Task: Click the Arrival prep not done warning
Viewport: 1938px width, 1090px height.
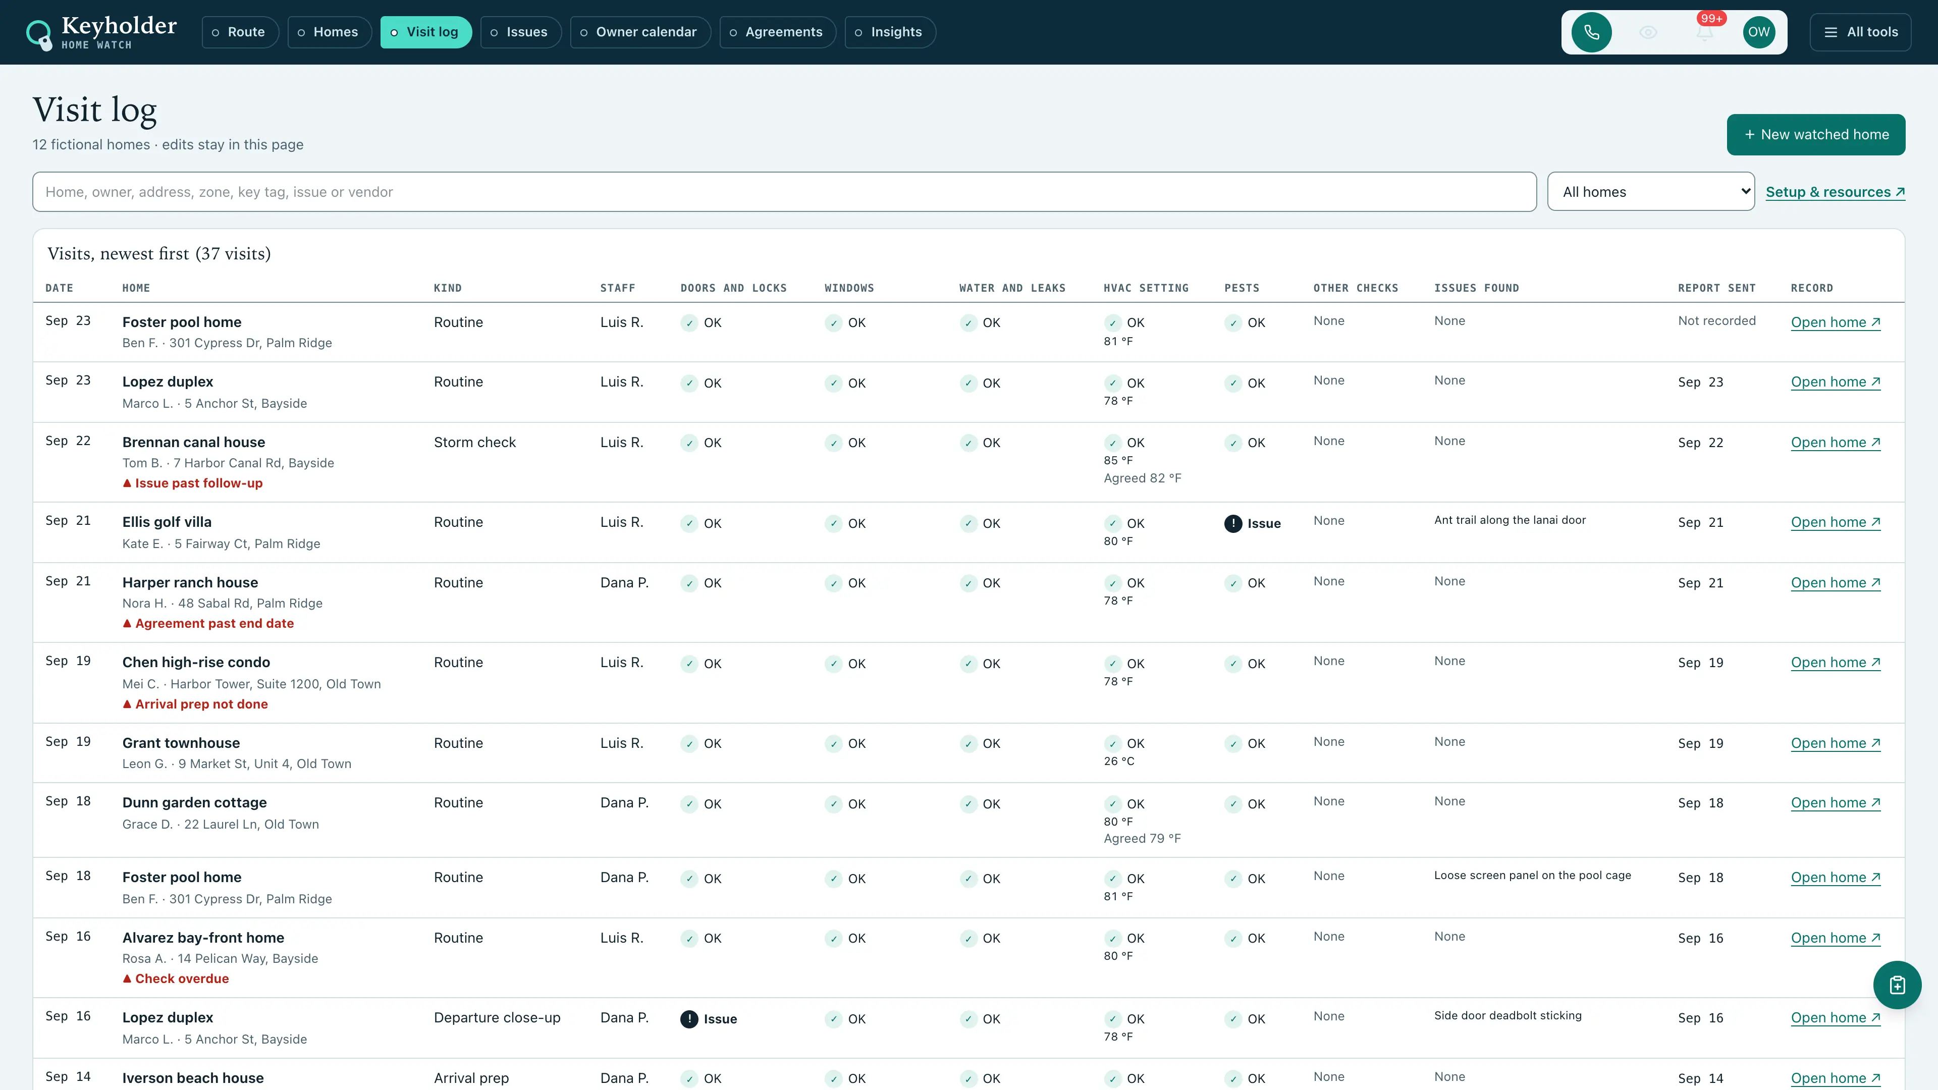Action: (195, 704)
